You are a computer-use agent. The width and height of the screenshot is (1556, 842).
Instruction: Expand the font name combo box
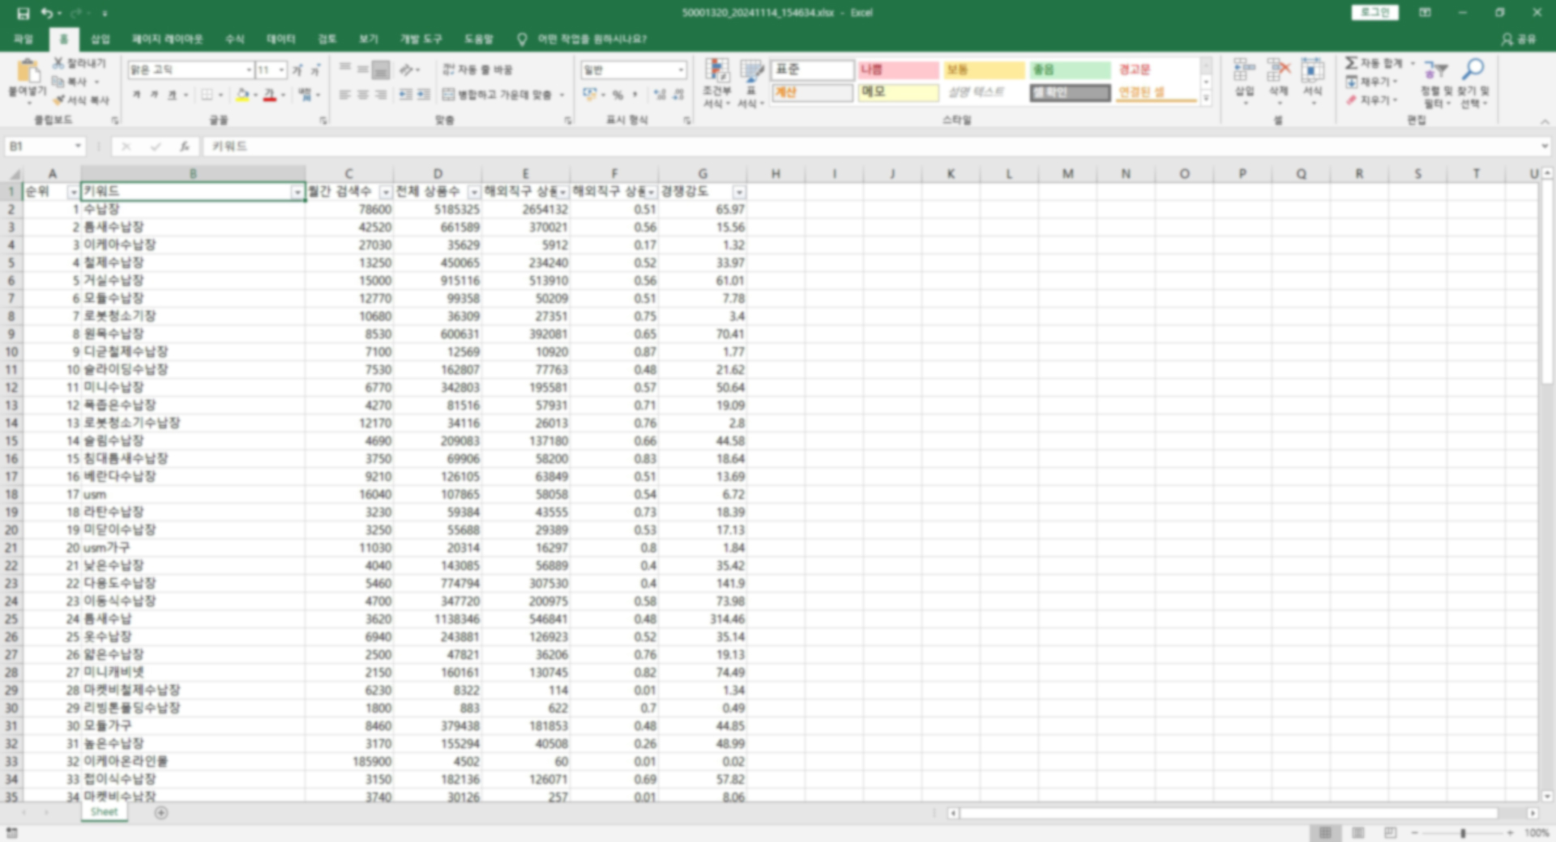tap(249, 70)
